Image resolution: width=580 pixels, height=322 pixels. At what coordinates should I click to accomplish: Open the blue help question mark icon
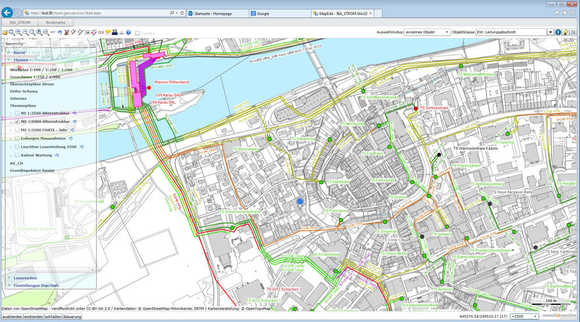129,32
